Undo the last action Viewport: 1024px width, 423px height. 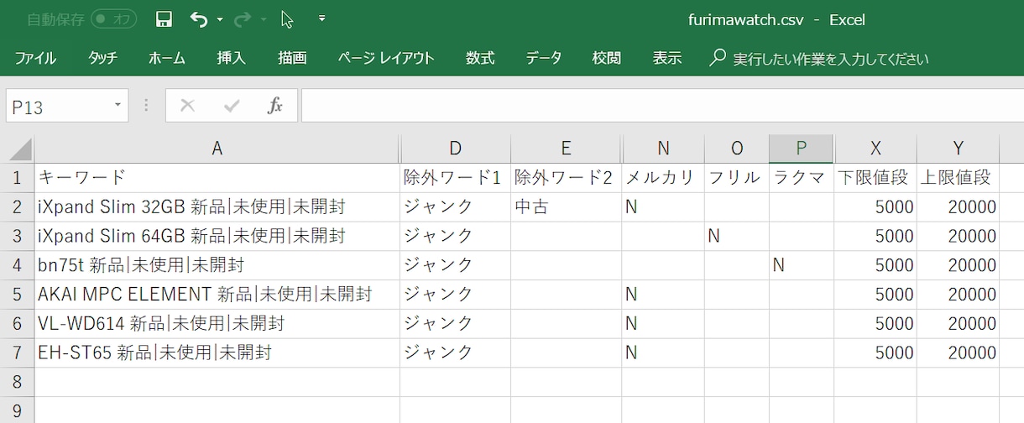pos(199,19)
